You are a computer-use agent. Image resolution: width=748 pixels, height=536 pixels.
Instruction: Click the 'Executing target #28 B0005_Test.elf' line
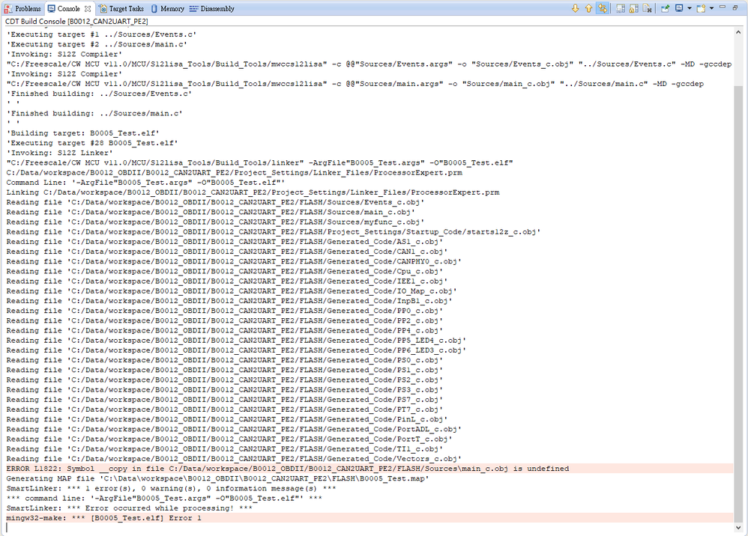92,143
